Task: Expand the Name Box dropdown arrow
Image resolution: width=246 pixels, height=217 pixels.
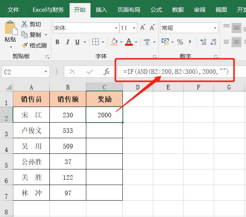Action: pyautogui.click(x=46, y=72)
